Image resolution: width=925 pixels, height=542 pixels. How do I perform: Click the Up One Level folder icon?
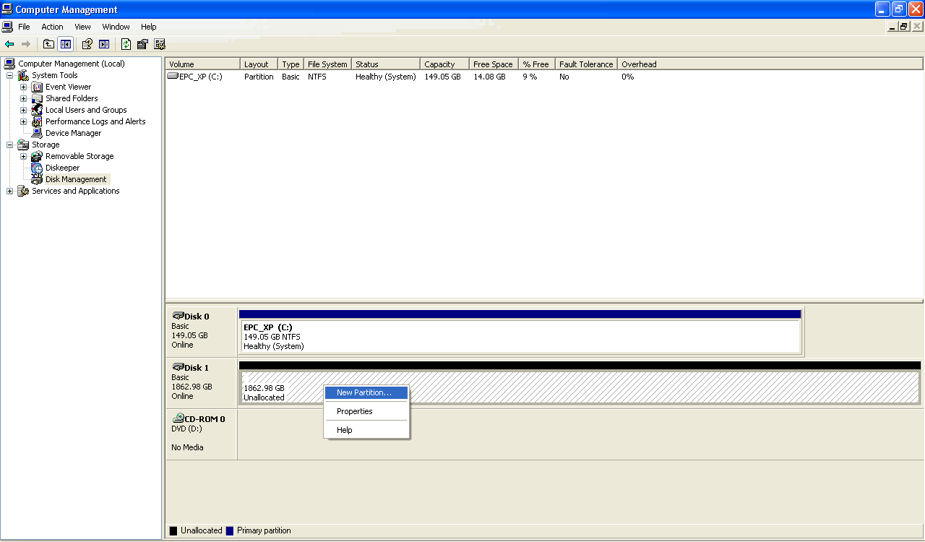(x=48, y=44)
